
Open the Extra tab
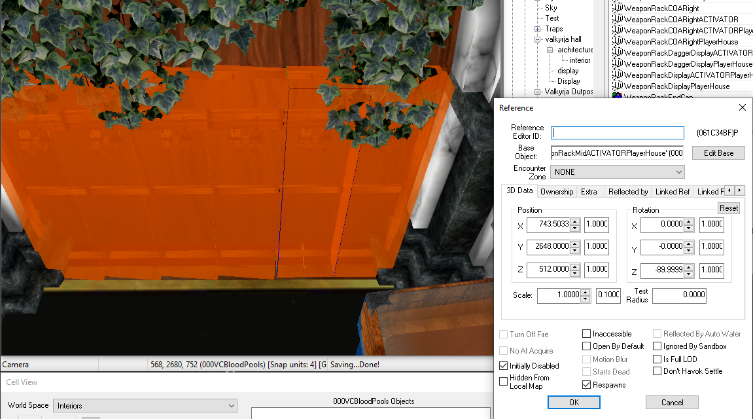[589, 192]
